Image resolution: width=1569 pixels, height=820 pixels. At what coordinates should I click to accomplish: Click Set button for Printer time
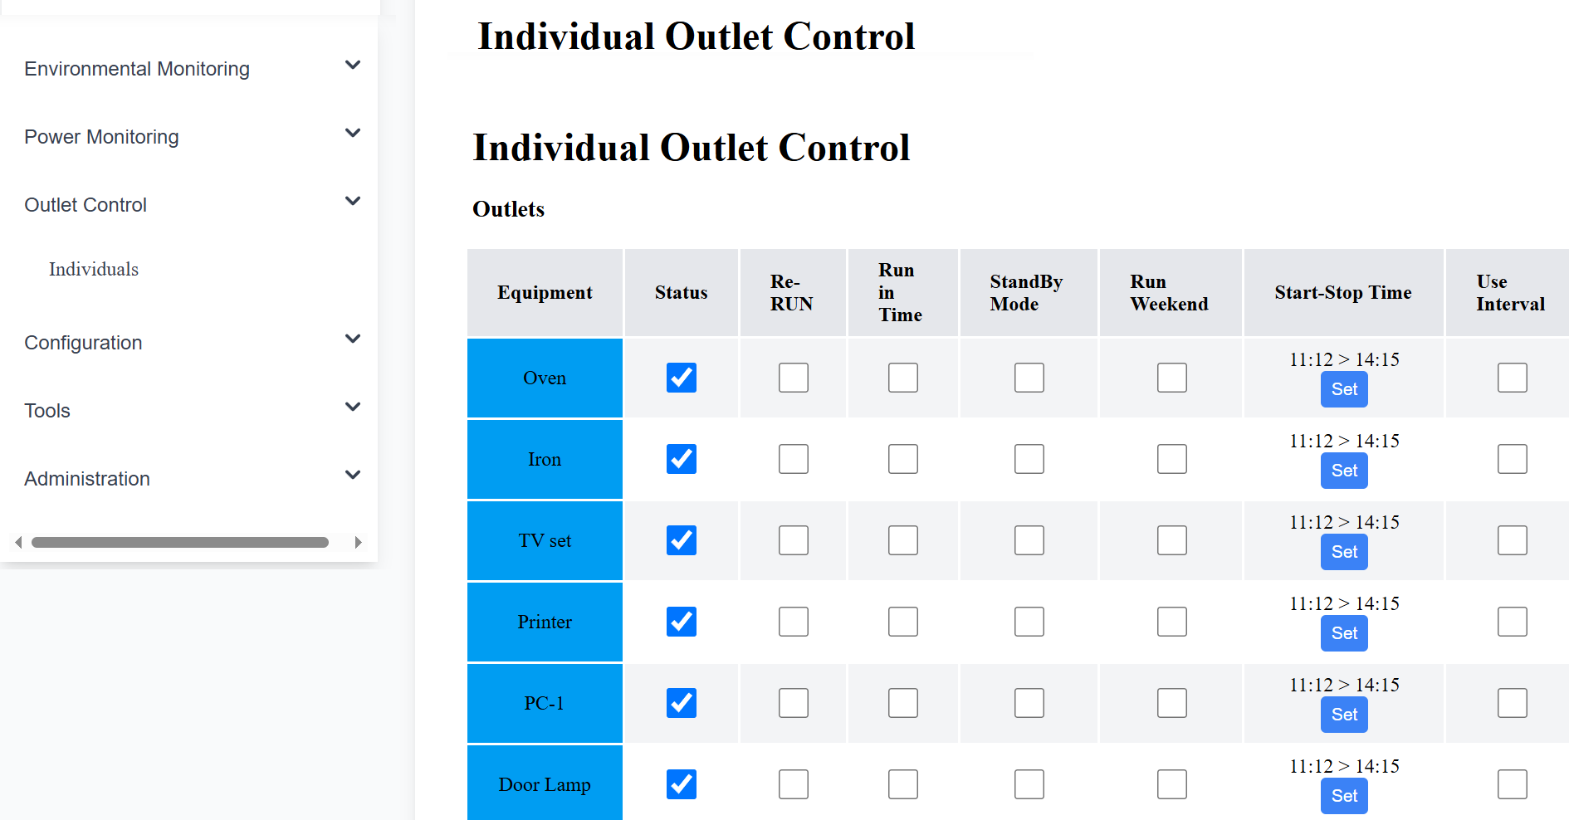tap(1344, 633)
